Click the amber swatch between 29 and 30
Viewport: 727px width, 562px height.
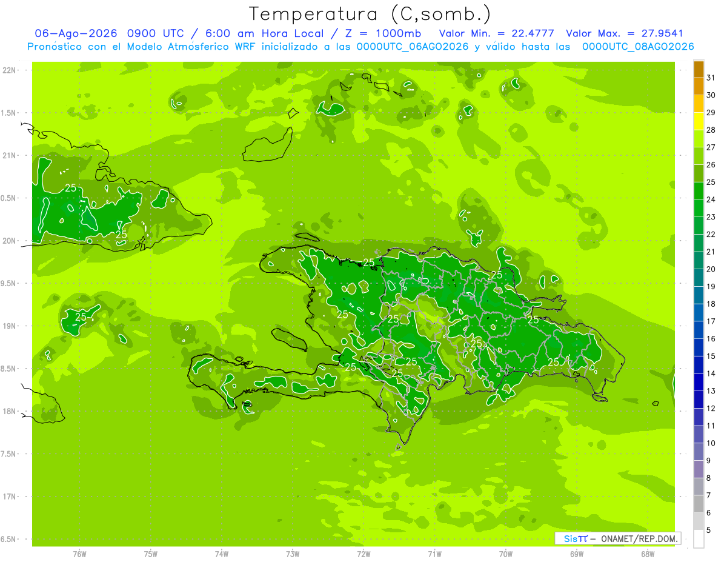(699, 104)
